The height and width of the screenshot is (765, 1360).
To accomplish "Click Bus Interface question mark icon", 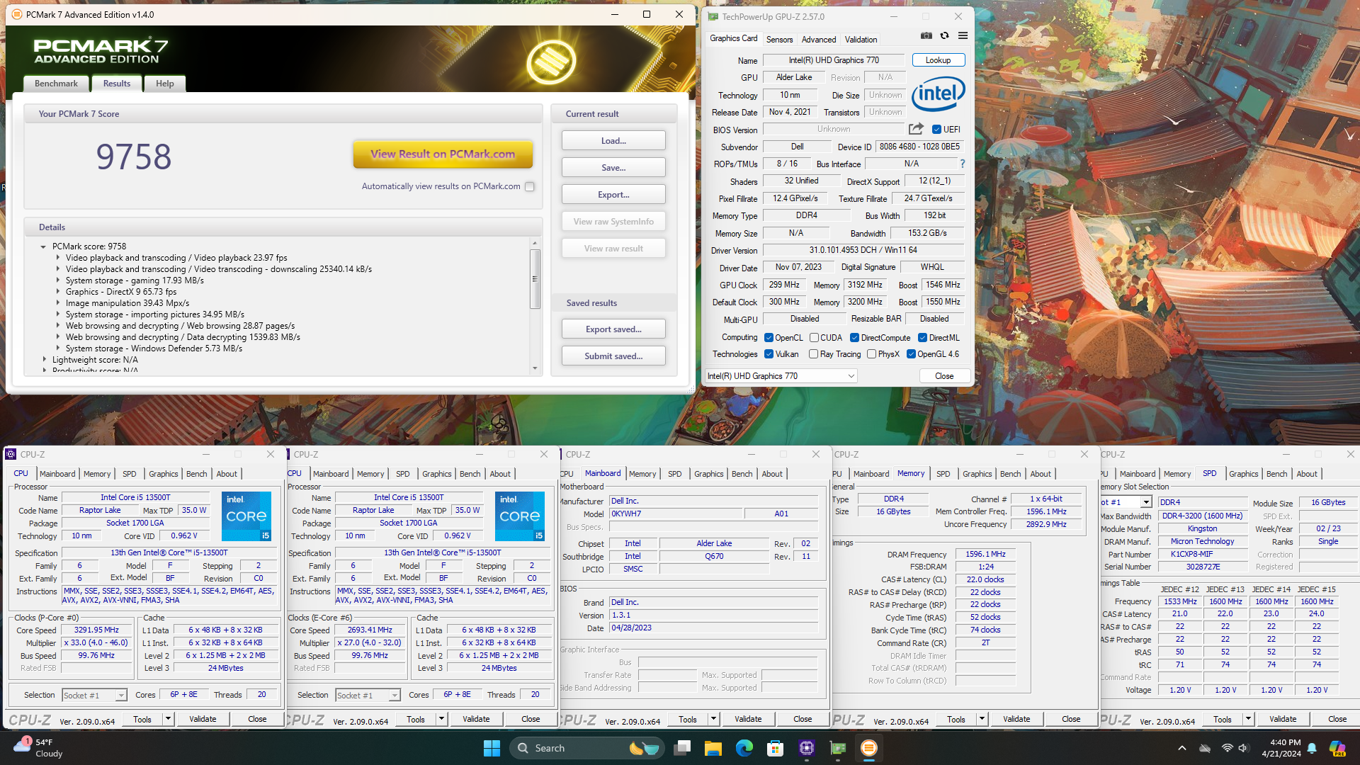I will click(962, 164).
